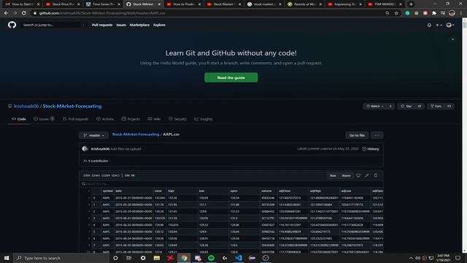Select the Projects tab
The image size is (467, 263).
[131, 119]
